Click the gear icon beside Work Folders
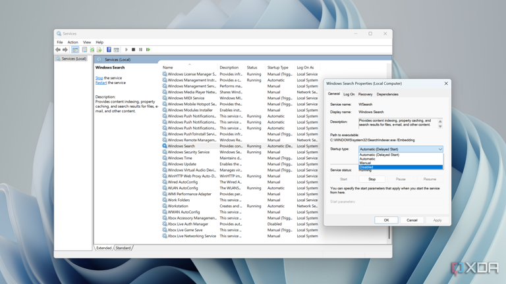The height and width of the screenshot is (284, 506). tap(165, 200)
